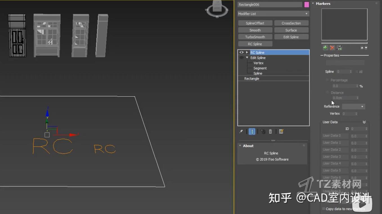Click the segment selection icon in Markers panel
The image size is (382, 214).
point(339,48)
